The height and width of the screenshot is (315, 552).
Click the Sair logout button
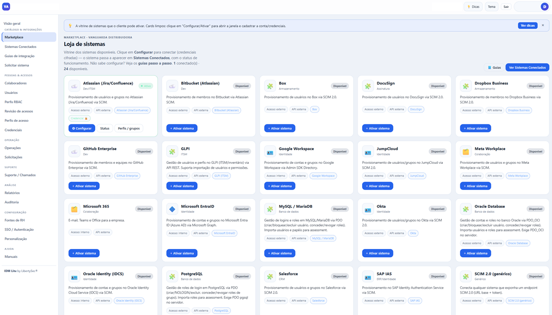click(506, 7)
